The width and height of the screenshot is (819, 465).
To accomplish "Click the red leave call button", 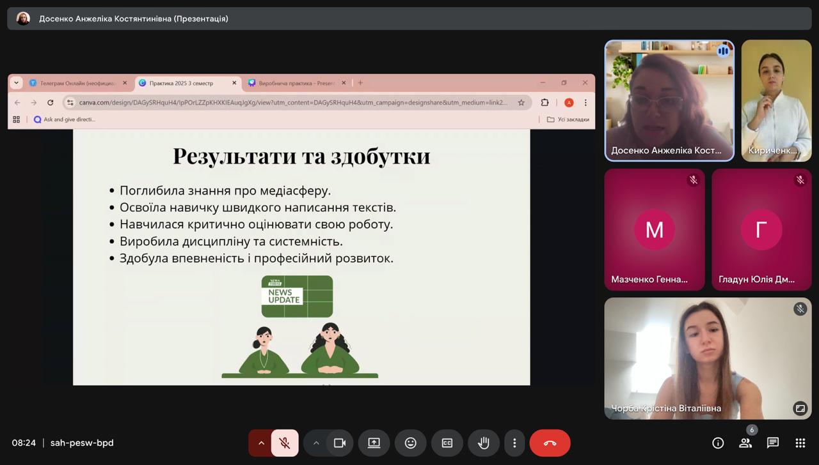I will (x=550, y=443).
